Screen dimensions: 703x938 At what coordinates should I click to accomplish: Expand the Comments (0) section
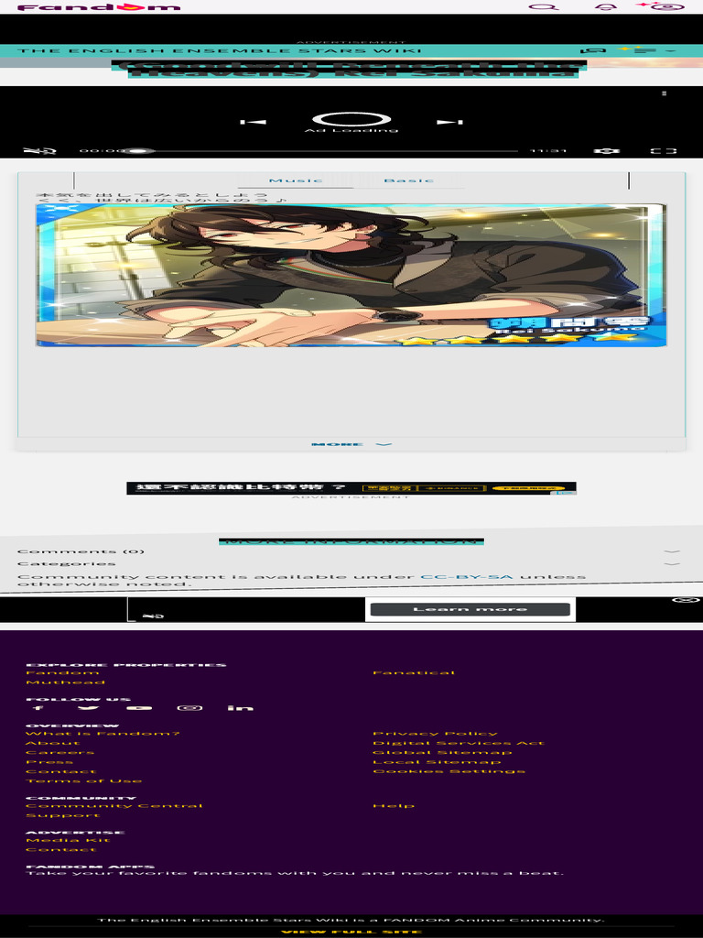click(351, 551)
